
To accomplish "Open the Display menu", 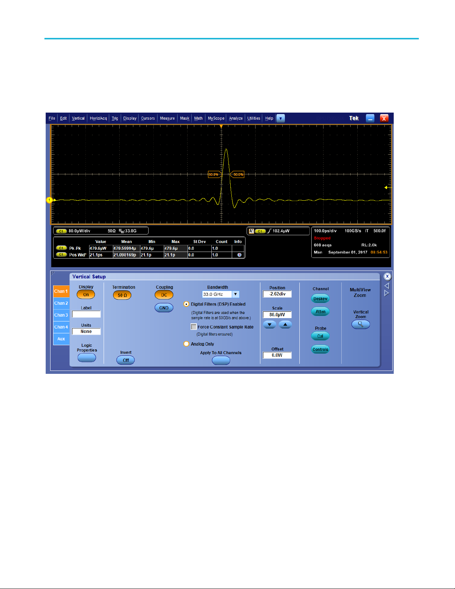I will click(130, 119).
